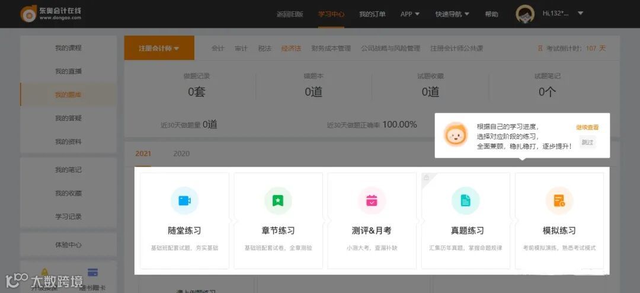Expand the APP dropdown in the top bar
The width and height of the screenshot is (640, 293).
point(410,14)
